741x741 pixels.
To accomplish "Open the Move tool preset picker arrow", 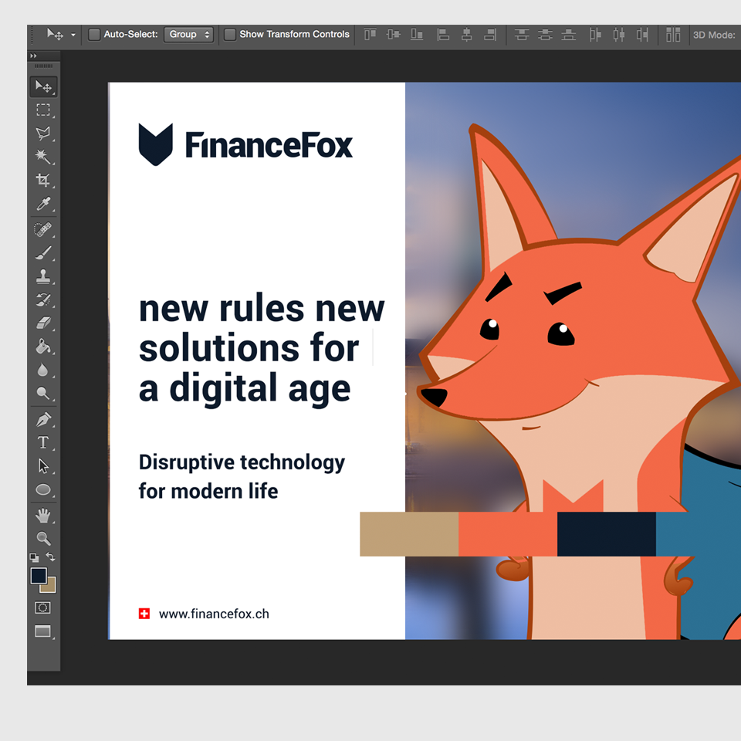I will coord(73,35).
